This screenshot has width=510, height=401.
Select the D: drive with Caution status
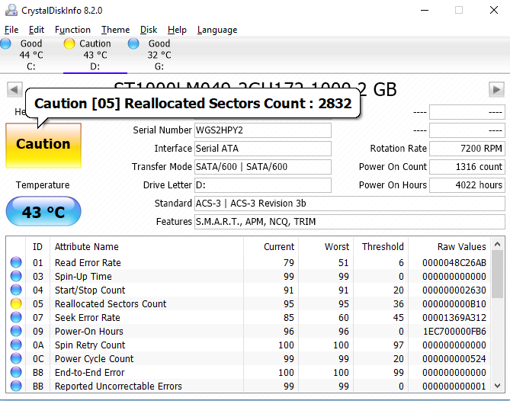[x=95, y=55]
